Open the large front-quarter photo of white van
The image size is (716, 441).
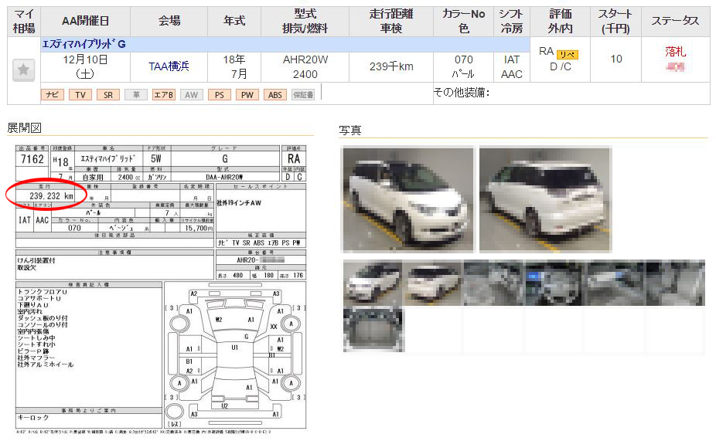pyautogui.click(x=408, y=200)
